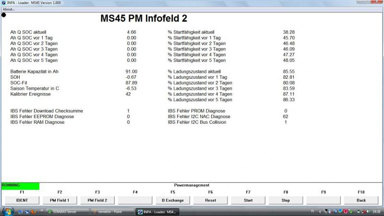Open the About menu
384x216 pixels.
point(9,9)
